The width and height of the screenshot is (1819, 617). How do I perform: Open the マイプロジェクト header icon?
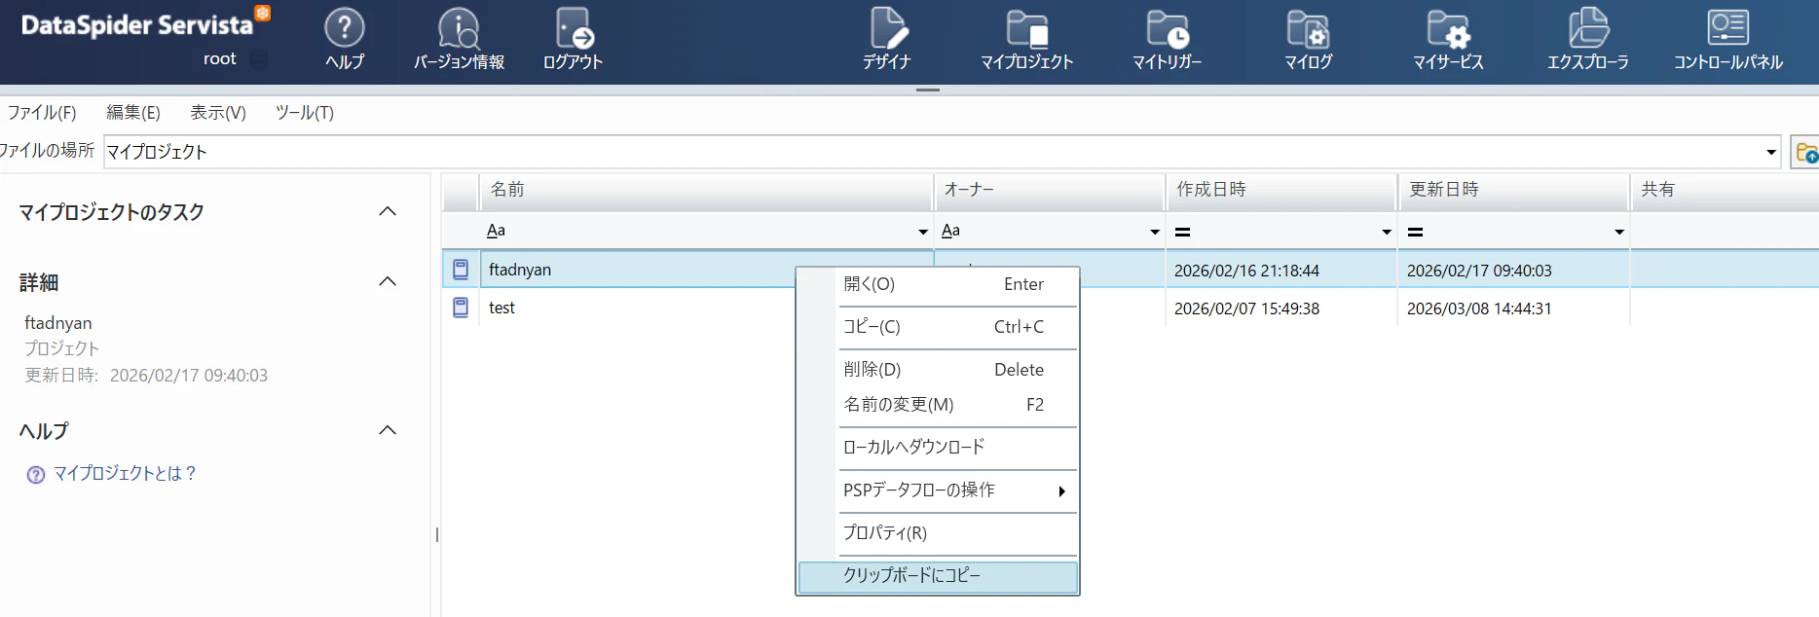click(1026, 28)
